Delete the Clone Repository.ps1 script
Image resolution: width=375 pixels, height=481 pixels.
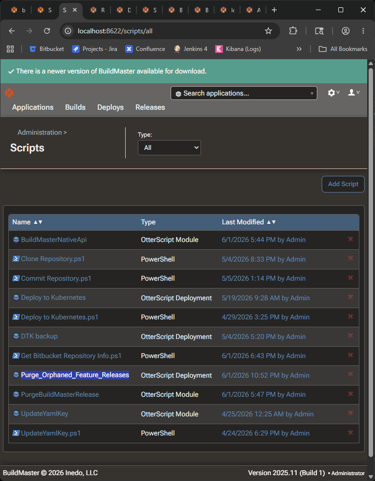click(351, 258)
